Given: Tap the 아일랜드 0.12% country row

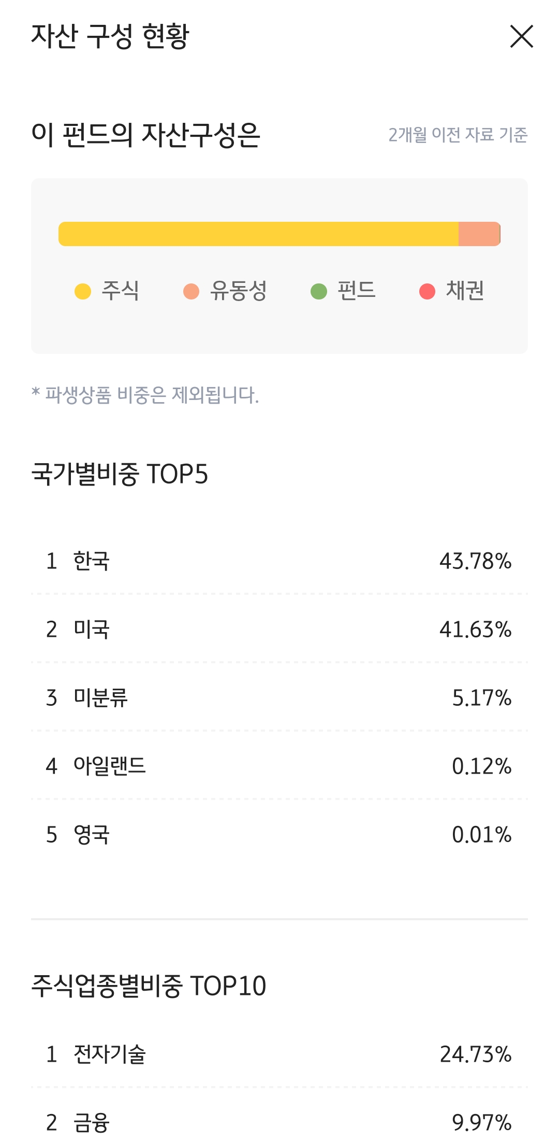Looking at the screenshot, I should coord(279,766).
